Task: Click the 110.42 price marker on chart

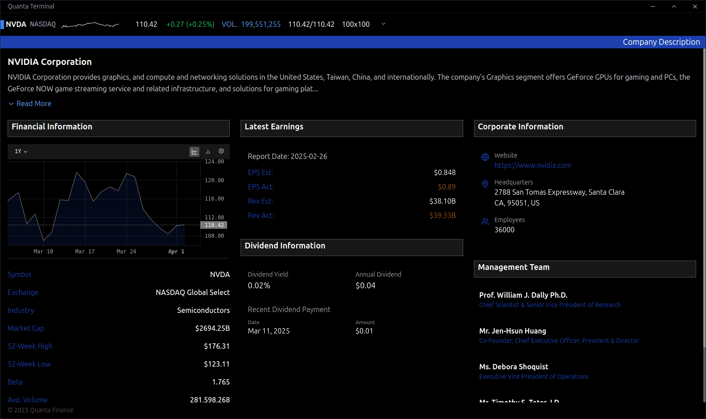Action: tap(214, 225)
